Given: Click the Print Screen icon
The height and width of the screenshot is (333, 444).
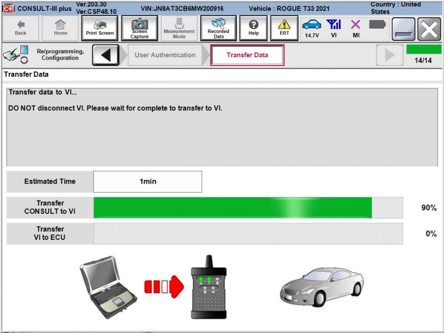Looking at the screenshot, I should tap(99, 28).
